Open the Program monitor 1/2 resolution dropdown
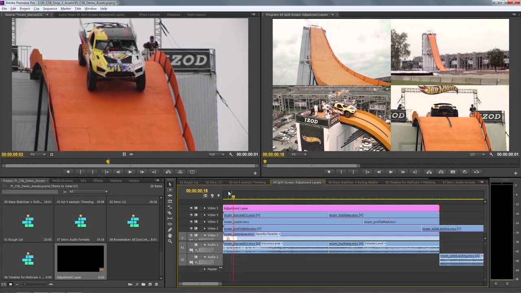 click(x=477, y=155)
